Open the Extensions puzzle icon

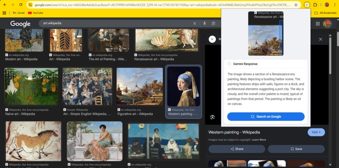(315, 5)
